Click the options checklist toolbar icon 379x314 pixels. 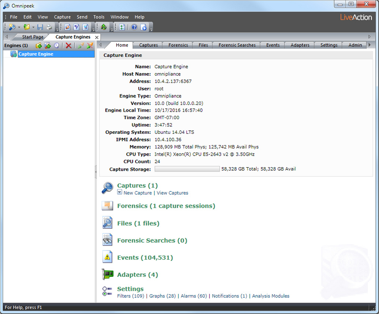(122, 27)
